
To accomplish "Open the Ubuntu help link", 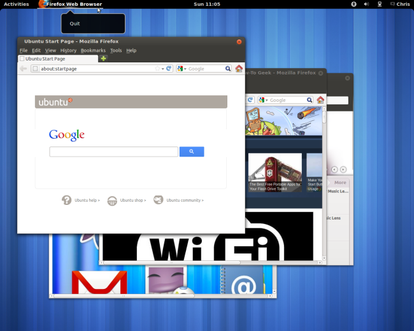I will click(87, 201).
